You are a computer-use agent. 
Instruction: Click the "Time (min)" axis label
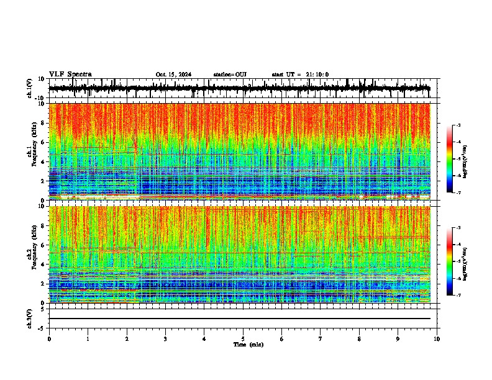248,345
